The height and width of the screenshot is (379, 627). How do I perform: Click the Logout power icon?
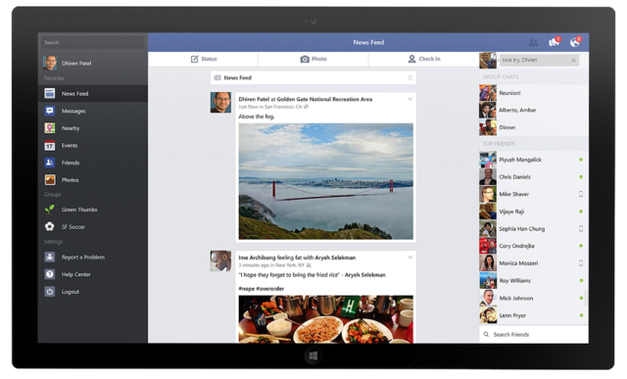[50, 292]
